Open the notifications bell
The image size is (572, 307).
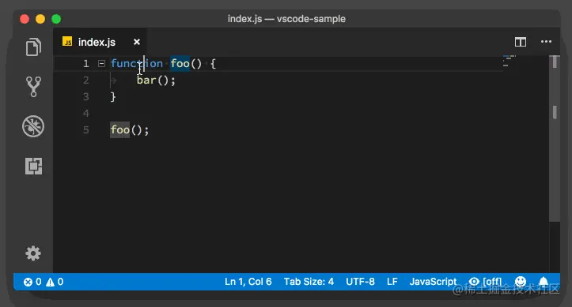(544, 282)
